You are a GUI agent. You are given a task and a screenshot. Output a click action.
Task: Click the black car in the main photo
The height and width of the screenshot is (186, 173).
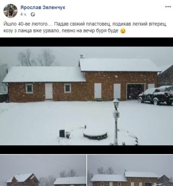click(x=156, y=95)
